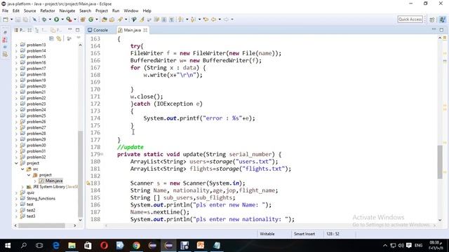Viewport: 449px width, 252px height.
Task: Expand the problem13 project
Action: tap(16, 45)
